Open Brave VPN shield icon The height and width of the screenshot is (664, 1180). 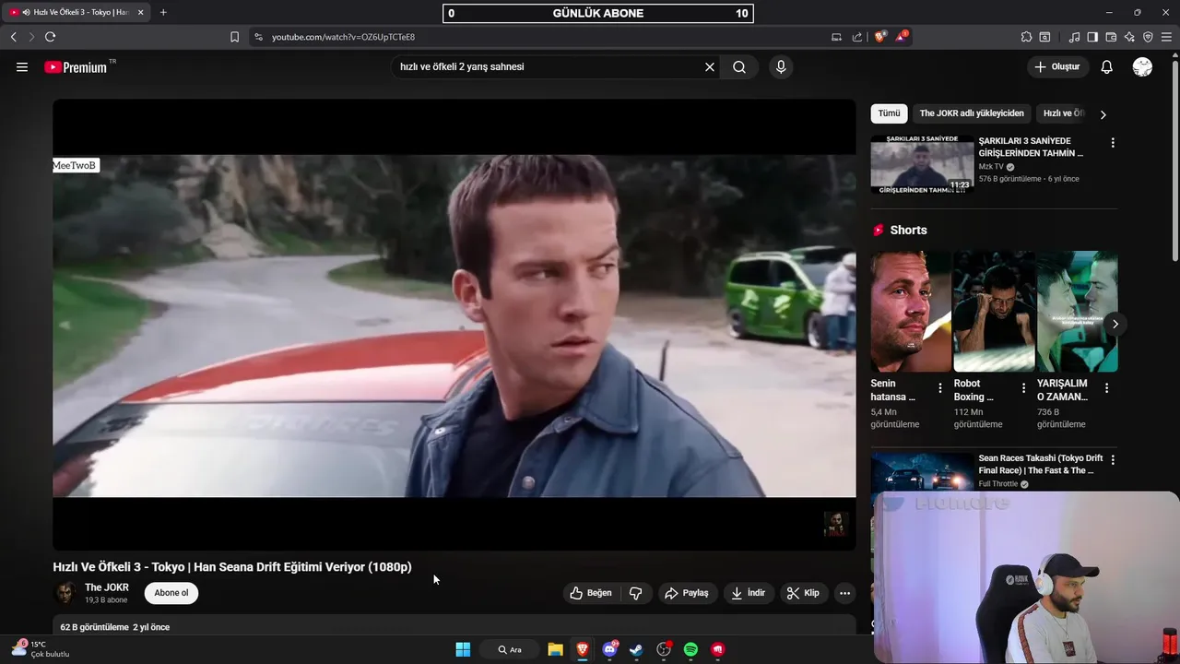pyautogui.click(x=1148, y=37)
